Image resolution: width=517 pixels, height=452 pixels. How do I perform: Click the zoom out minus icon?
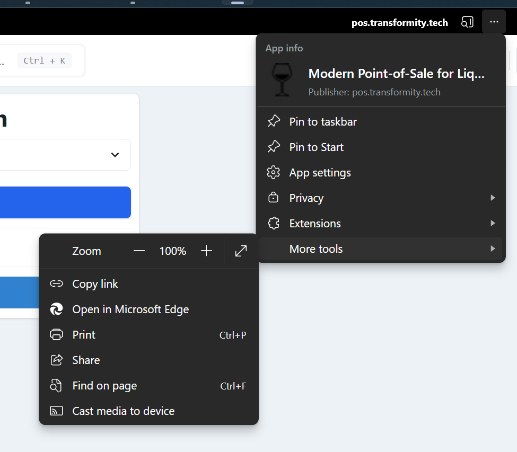(x=139, y=251)
